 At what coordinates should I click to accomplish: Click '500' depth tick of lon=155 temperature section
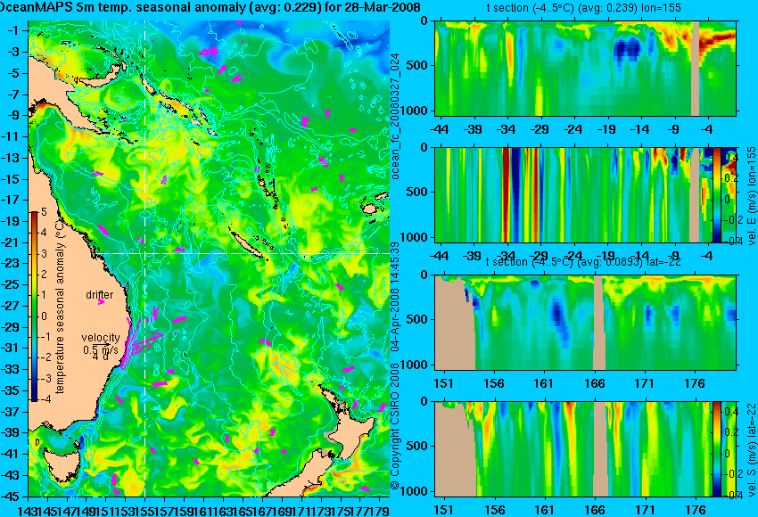point(417,65)
